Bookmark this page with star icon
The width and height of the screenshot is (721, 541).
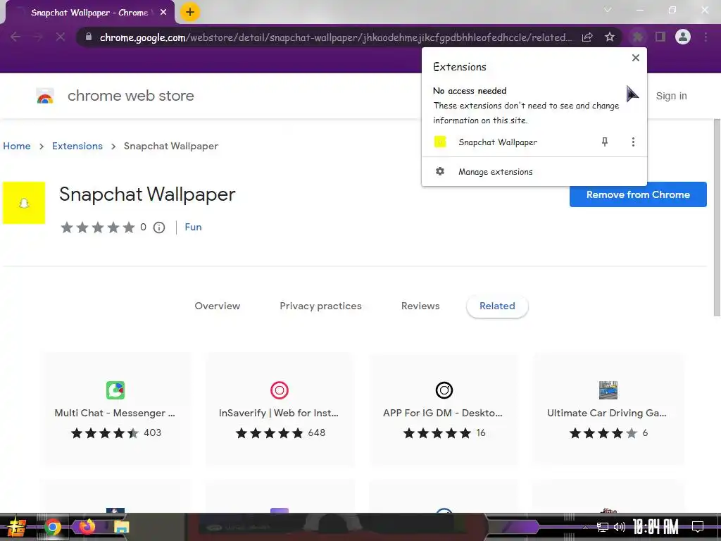click(x=610, y=37)
